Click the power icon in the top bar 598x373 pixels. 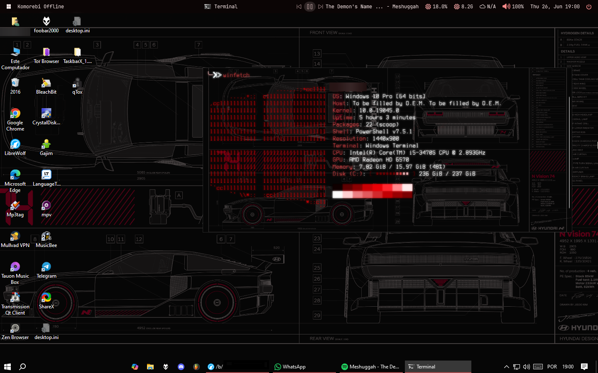click(588, 7)
